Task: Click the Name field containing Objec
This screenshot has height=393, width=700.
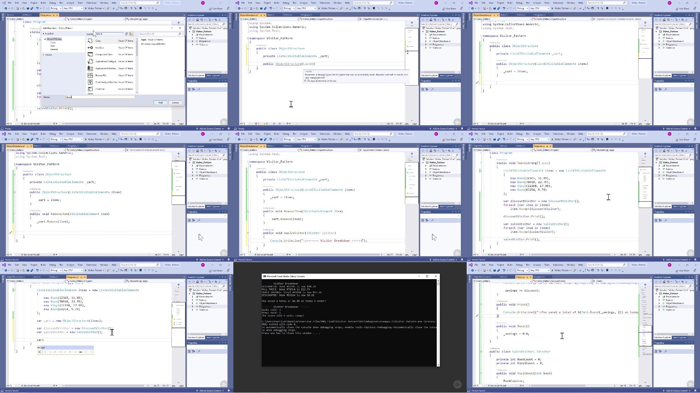Action: [x=100, y=97]
